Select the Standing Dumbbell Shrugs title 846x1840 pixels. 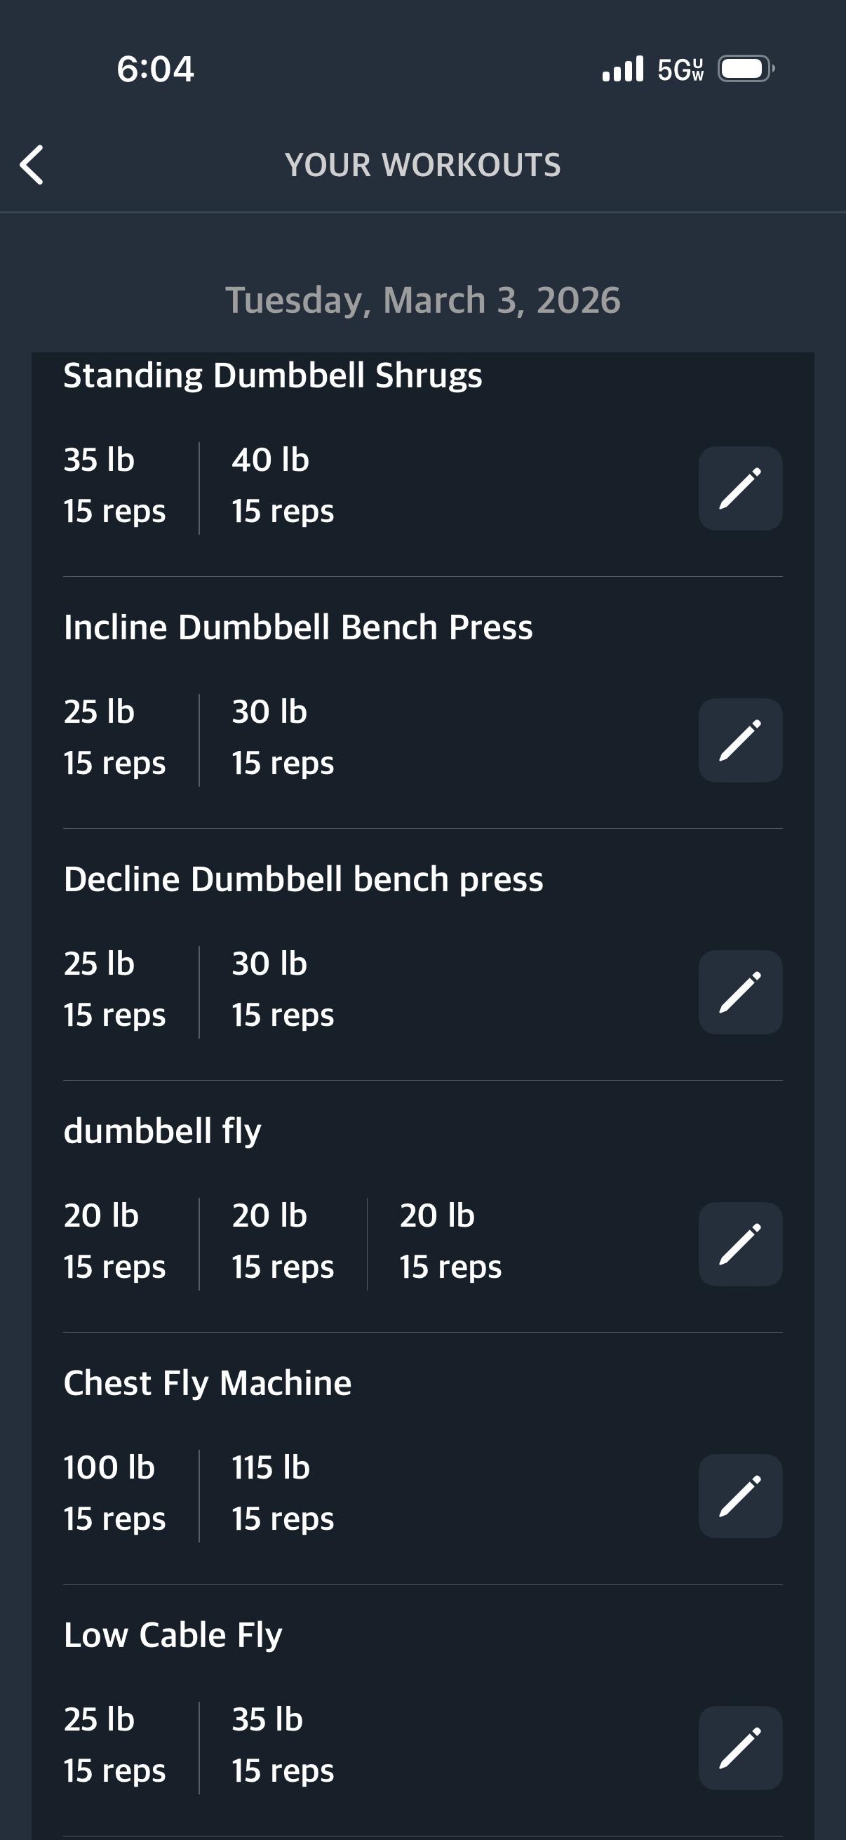pyautogui.click(x=273, y=375)
